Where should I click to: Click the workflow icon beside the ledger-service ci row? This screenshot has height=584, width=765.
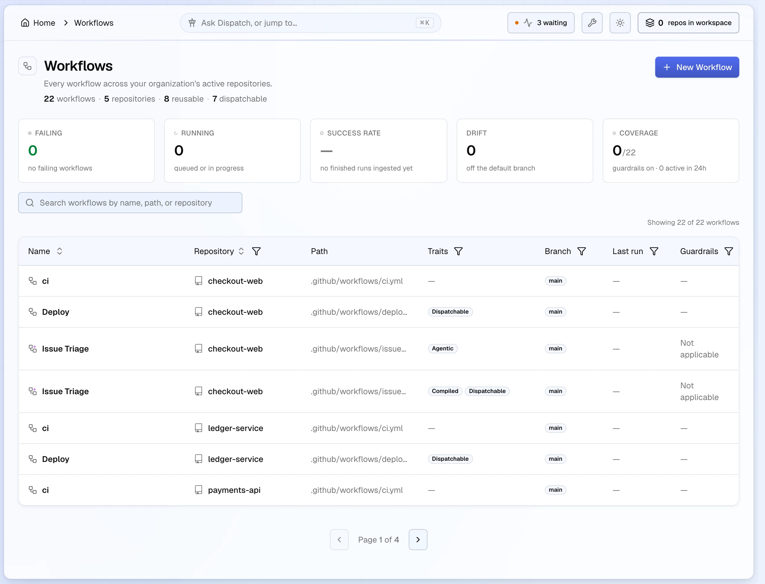pyautogui.click(x=33, y=428)
